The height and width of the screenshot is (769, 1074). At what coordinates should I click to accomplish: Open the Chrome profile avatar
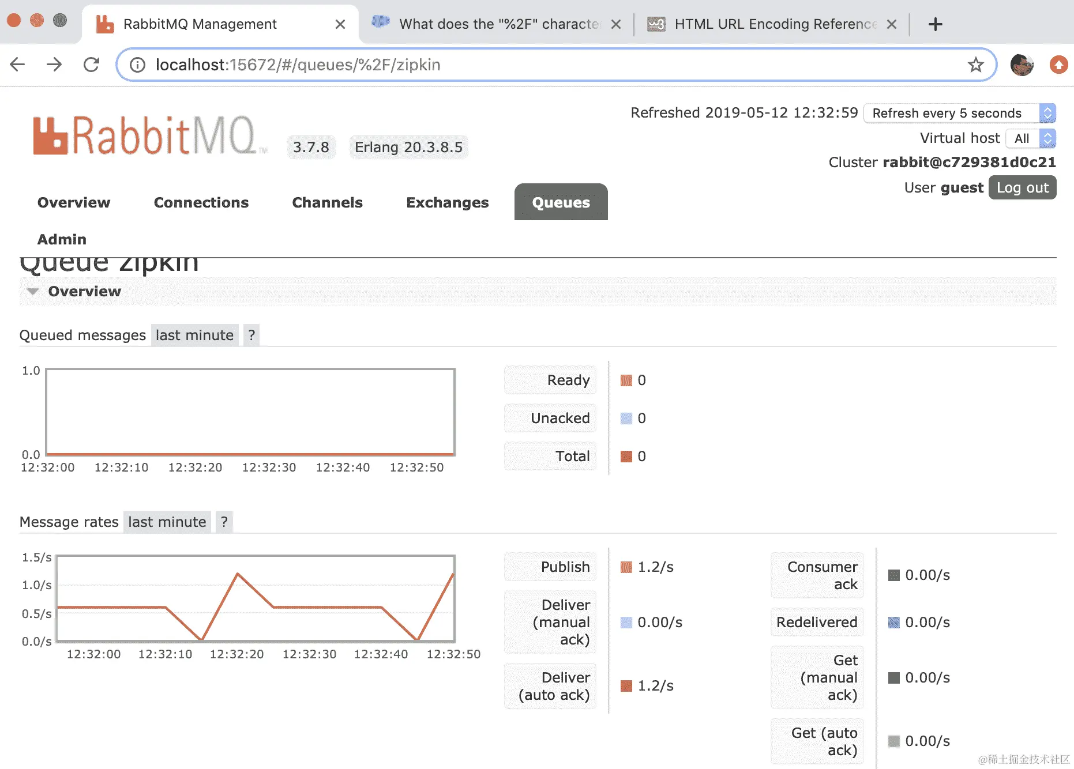(1022, 65)
